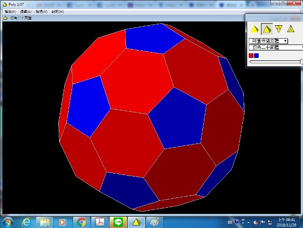Select the 3D pyramid with edges view icon
This screenshot has width=303, height=228.
tap(266, 29)
